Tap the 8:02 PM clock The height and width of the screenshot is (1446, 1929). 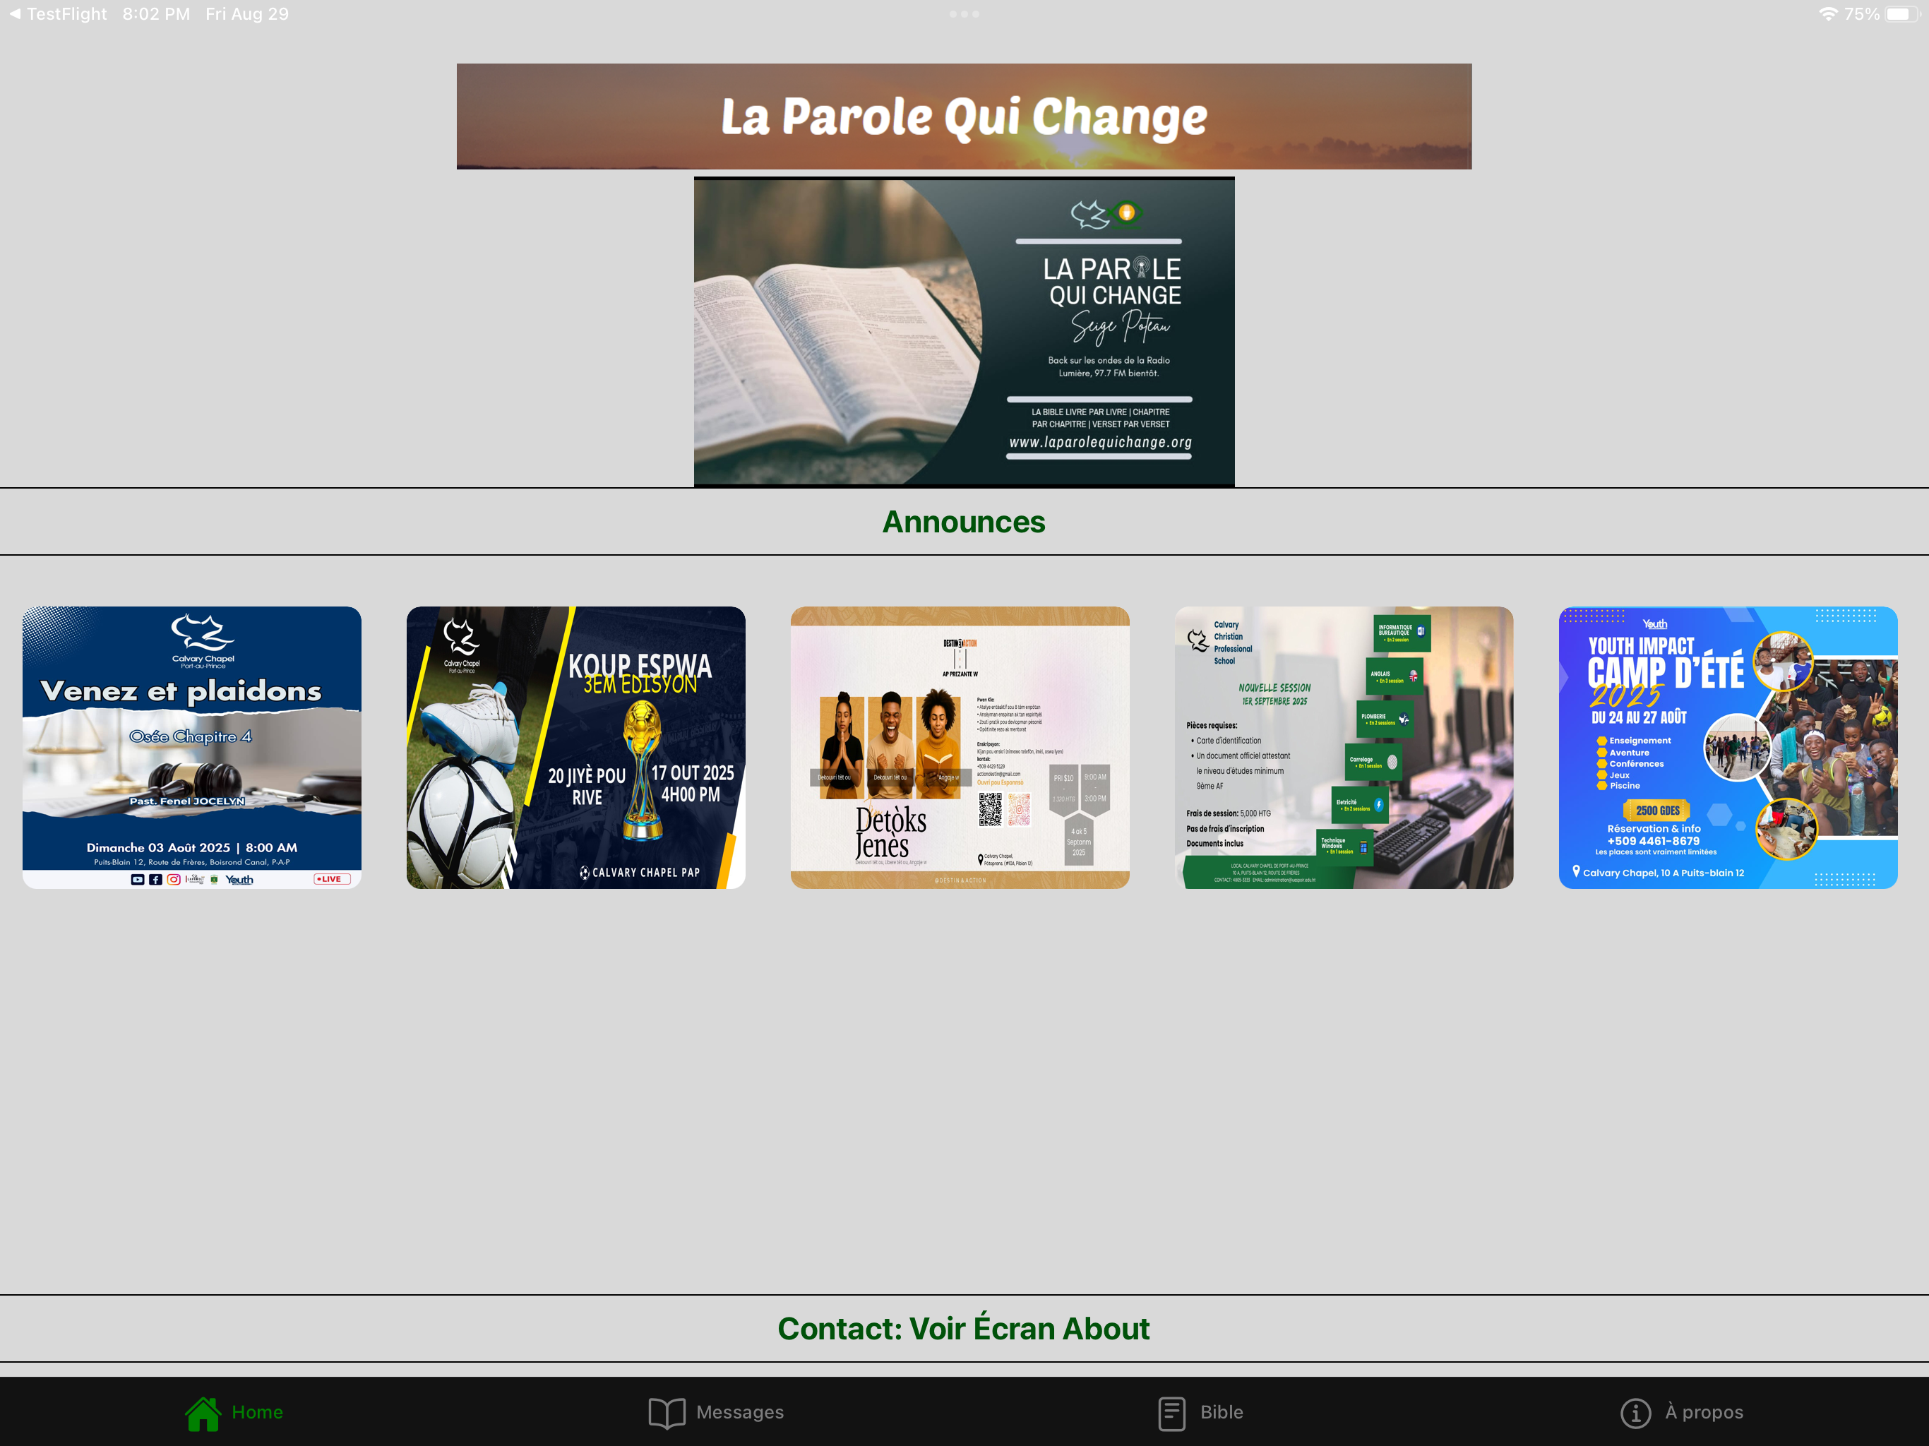(x=156, y=14)
